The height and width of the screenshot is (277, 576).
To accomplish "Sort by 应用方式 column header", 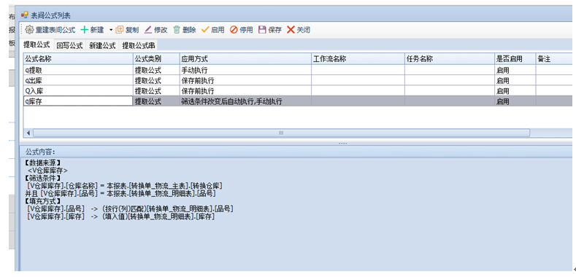I will [245, 59].
